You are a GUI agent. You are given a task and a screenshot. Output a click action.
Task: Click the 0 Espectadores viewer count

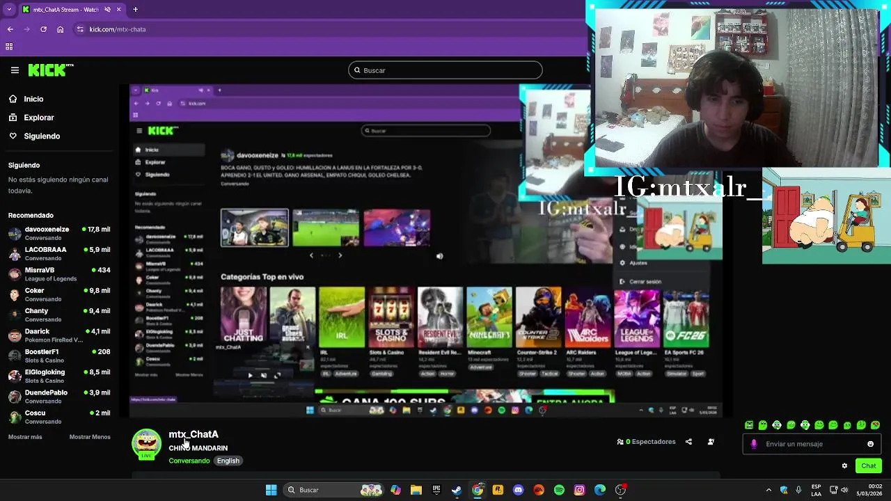tap(646, 442)
